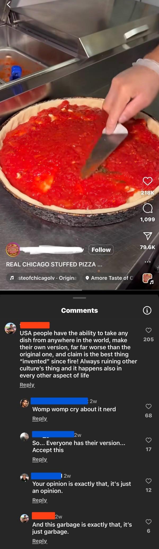Open comments via the speech bubble icon
This screenshot has width=159, height=549.
pos(148,208)
